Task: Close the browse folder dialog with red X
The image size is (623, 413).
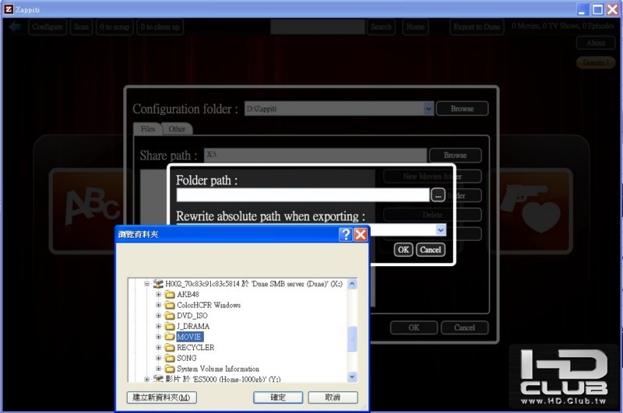Action: (x=361, y=234)
